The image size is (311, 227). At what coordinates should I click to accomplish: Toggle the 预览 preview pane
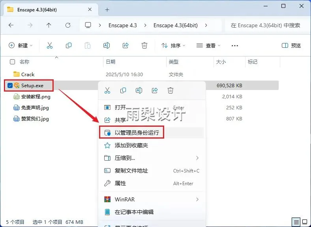coord(291,46)
